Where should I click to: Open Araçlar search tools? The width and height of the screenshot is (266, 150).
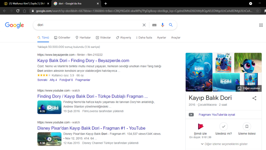(x=176, y=38)
